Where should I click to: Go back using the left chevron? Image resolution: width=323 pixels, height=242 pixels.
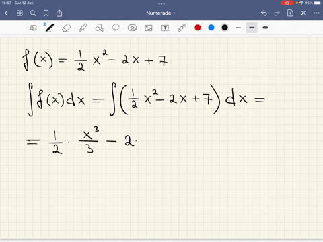(7, 13)
